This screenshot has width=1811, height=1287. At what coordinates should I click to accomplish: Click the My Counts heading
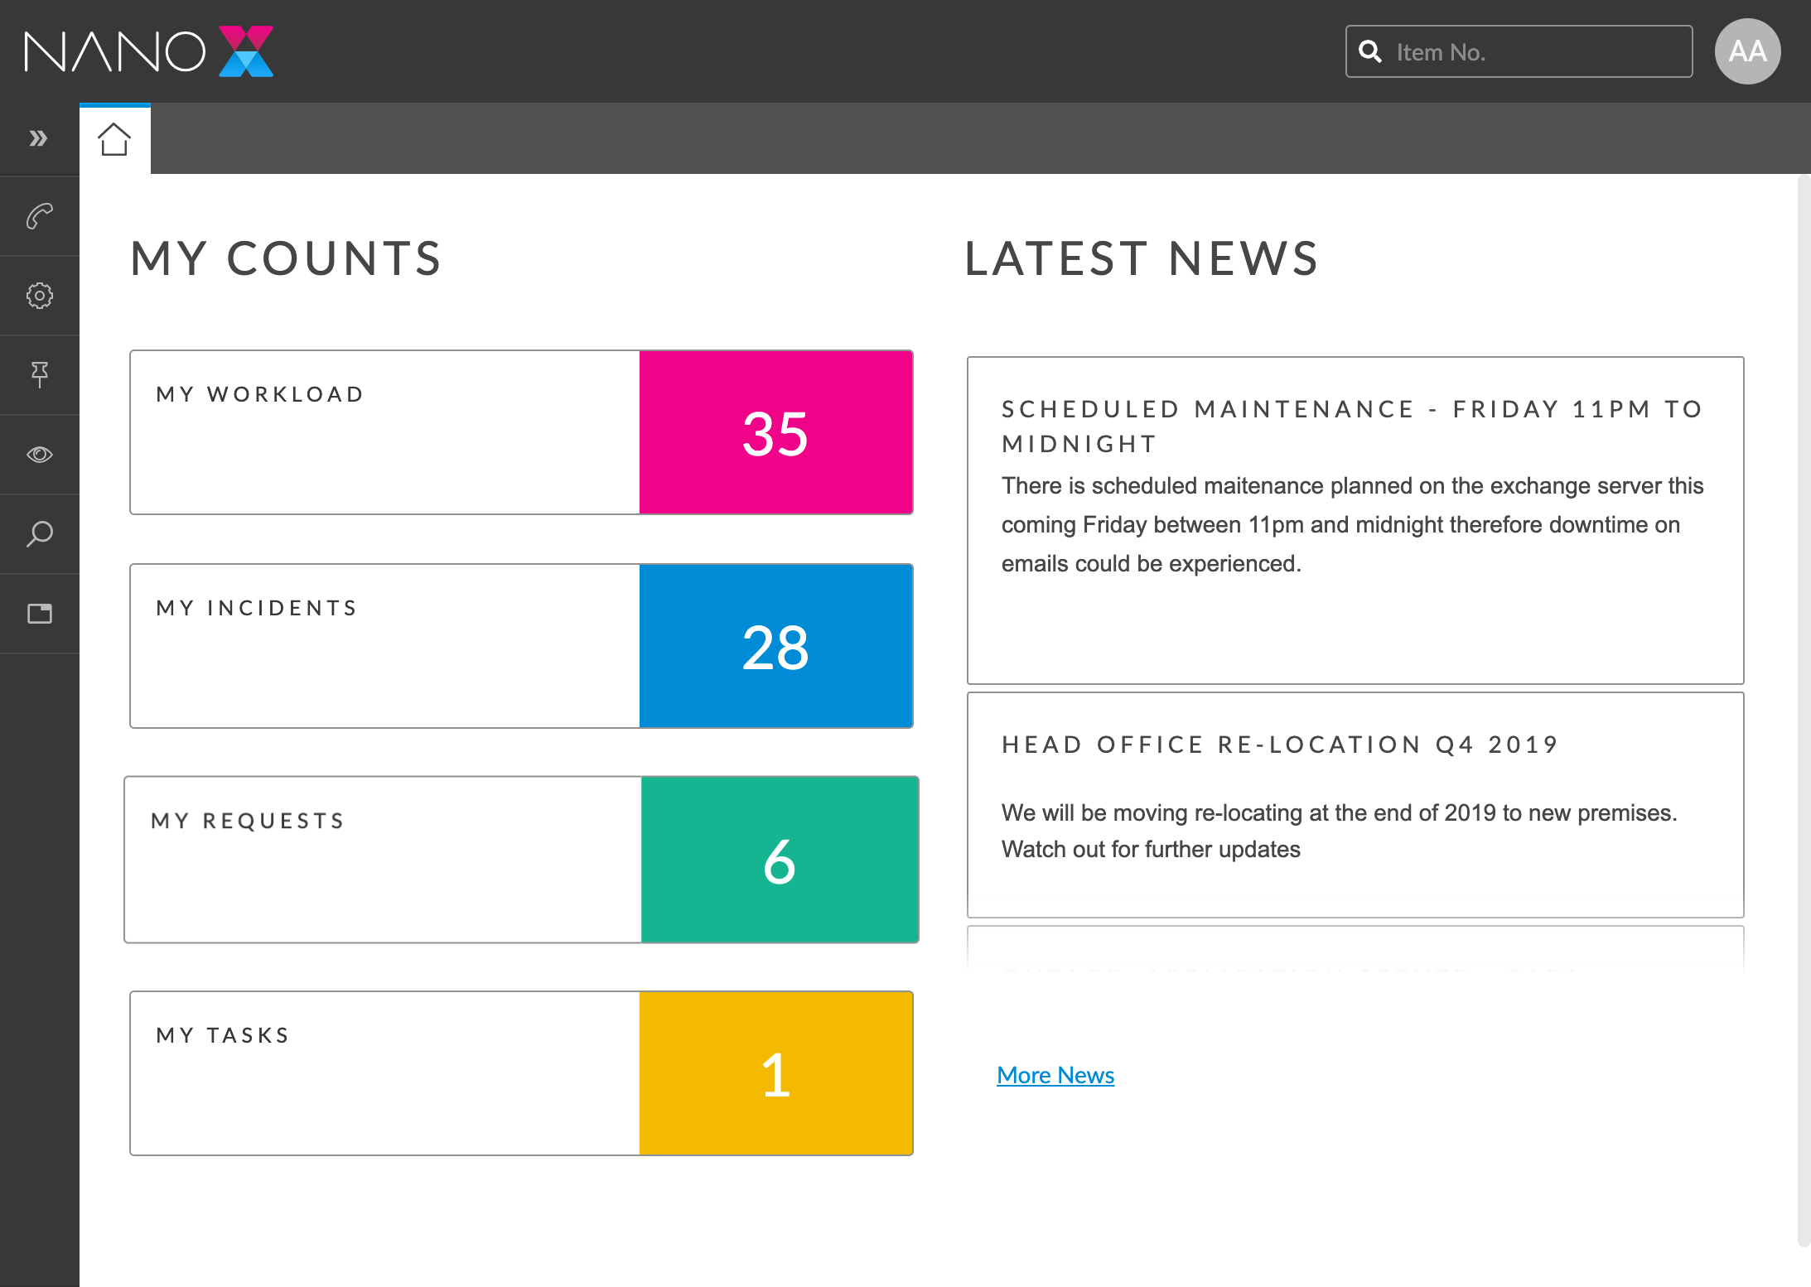click(286, 258)
